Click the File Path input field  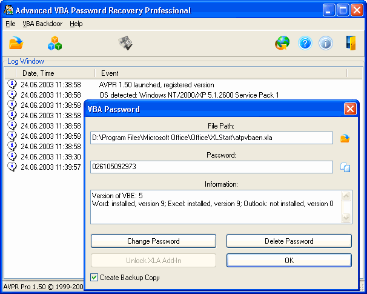point(211,138)
